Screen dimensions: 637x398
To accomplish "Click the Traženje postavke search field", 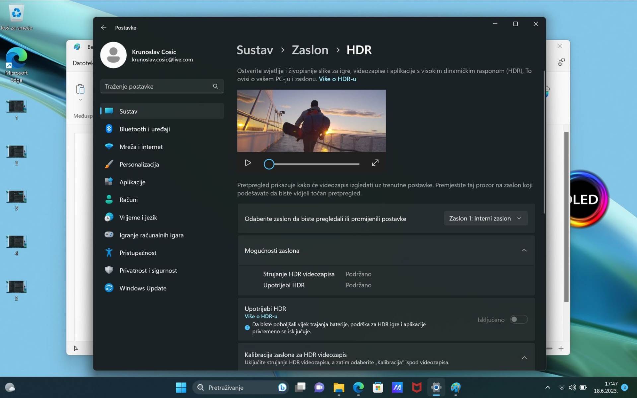I will (x=156, y=86).
